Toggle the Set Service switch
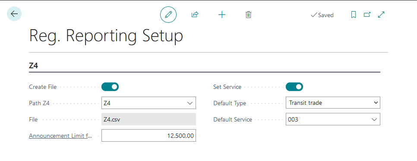Viewport: 417px width, 161px height. [x=294, y=87]
